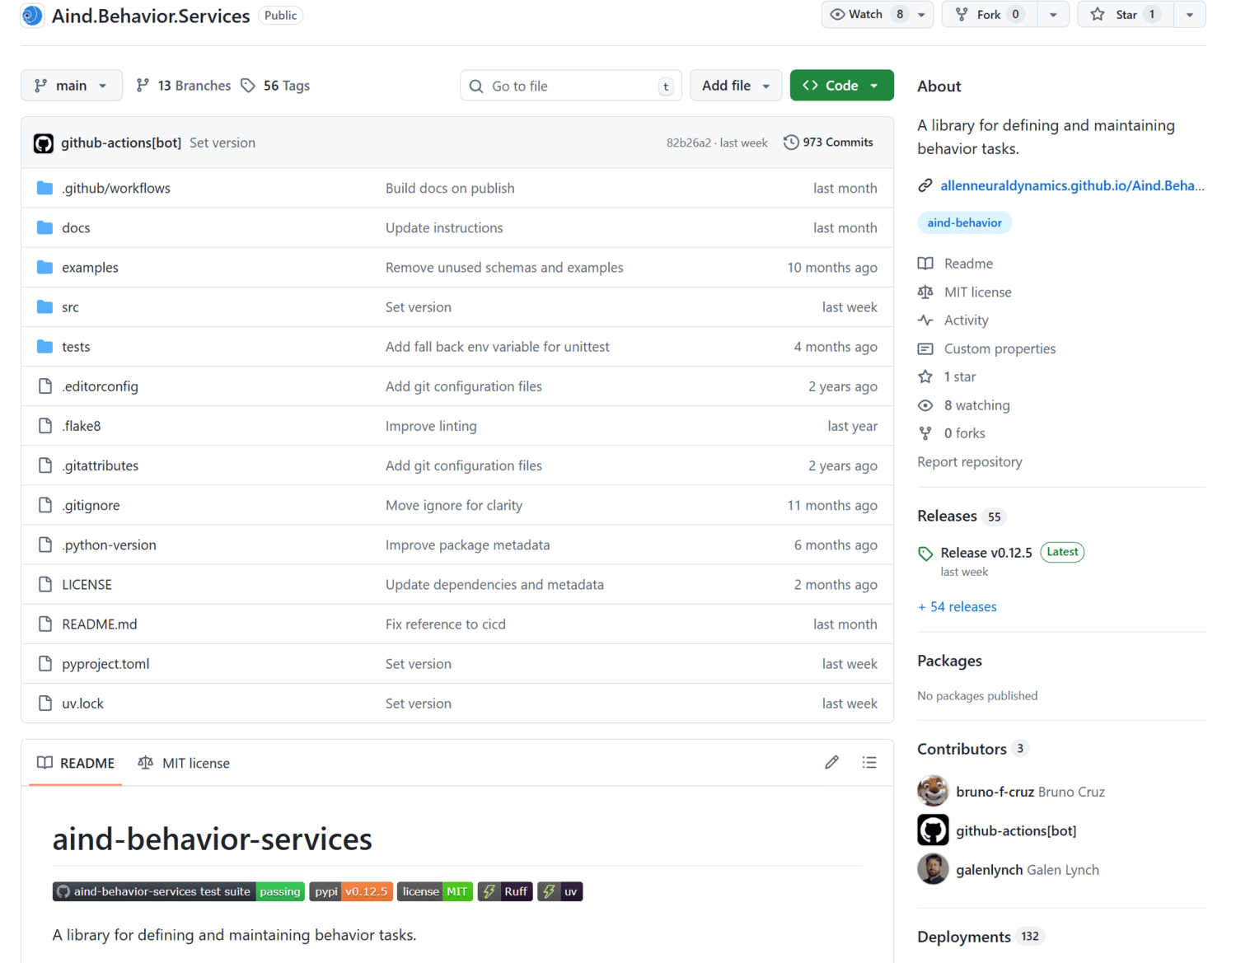
Task: Open Release v0.12.5 link
Action: click(986, 553)
